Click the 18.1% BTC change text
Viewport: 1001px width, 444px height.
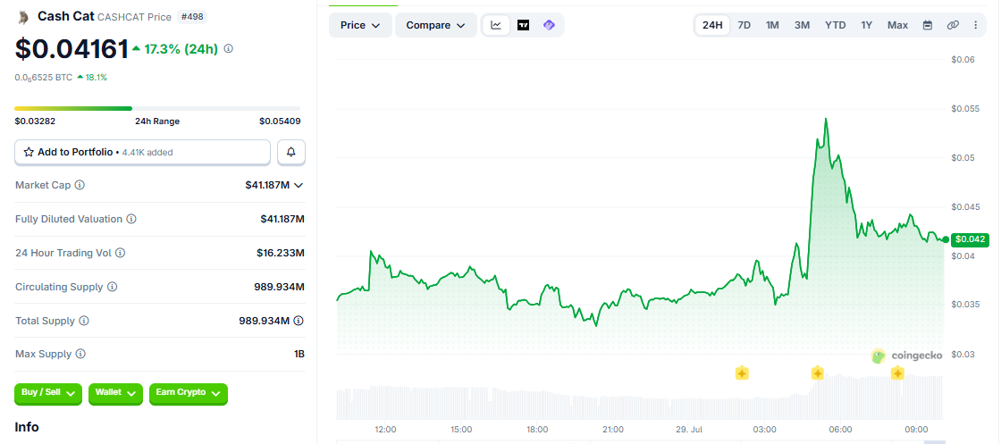(96, 77)
